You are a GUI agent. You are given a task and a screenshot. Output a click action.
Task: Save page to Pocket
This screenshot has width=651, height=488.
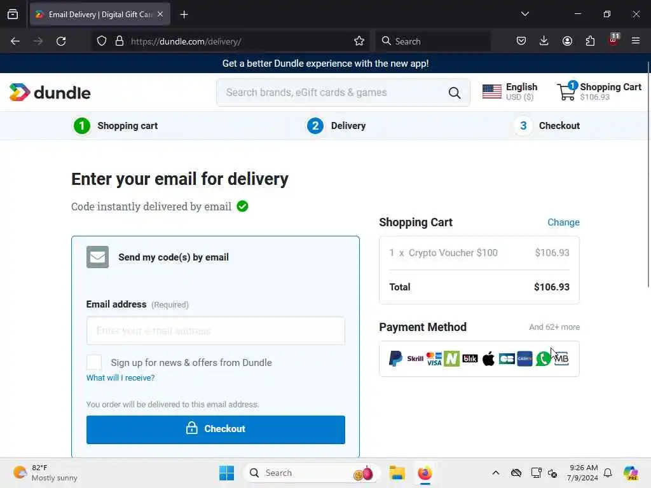click(x=521, y=41)
